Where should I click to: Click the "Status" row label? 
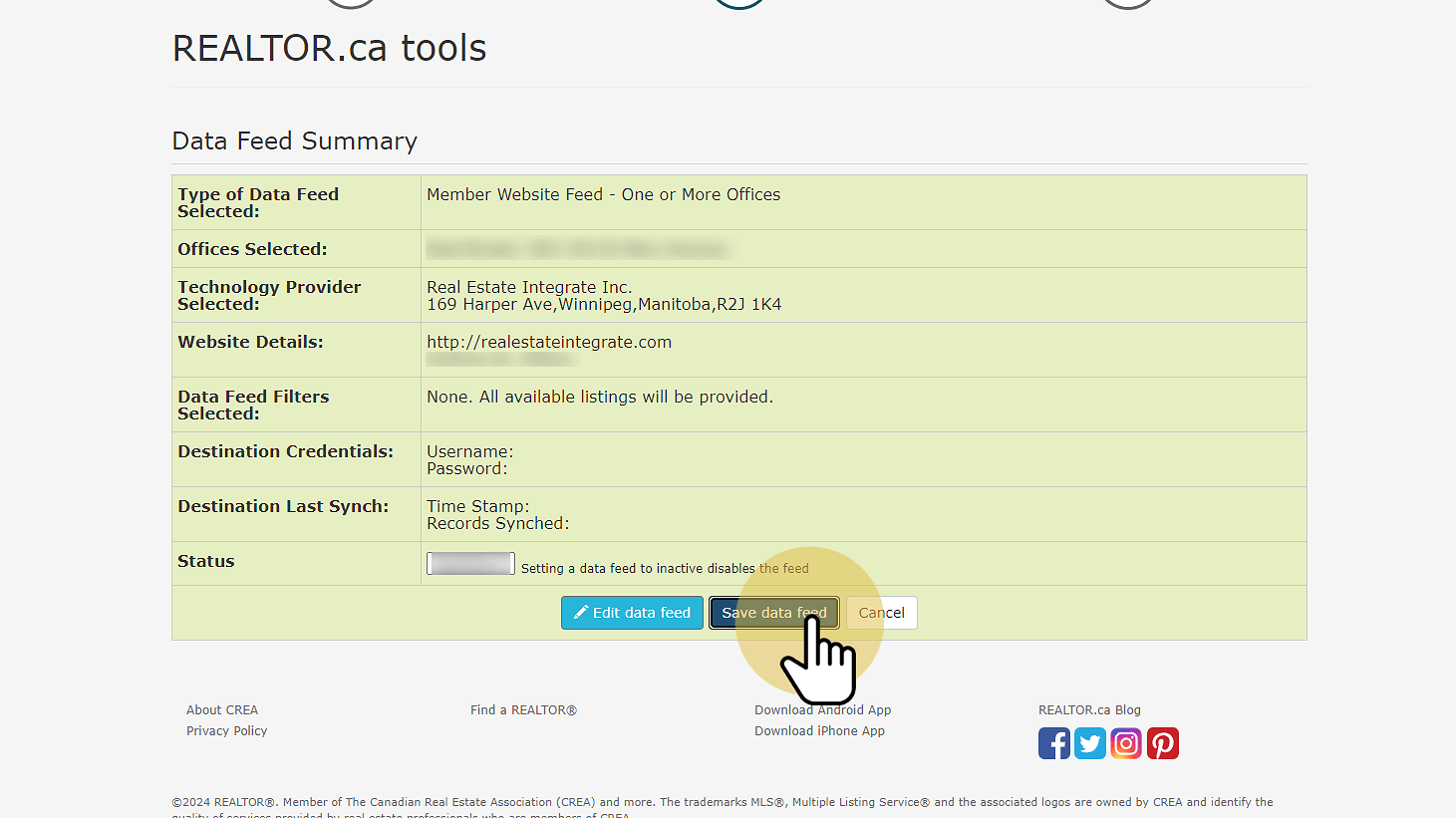click(x=206, y=561)
